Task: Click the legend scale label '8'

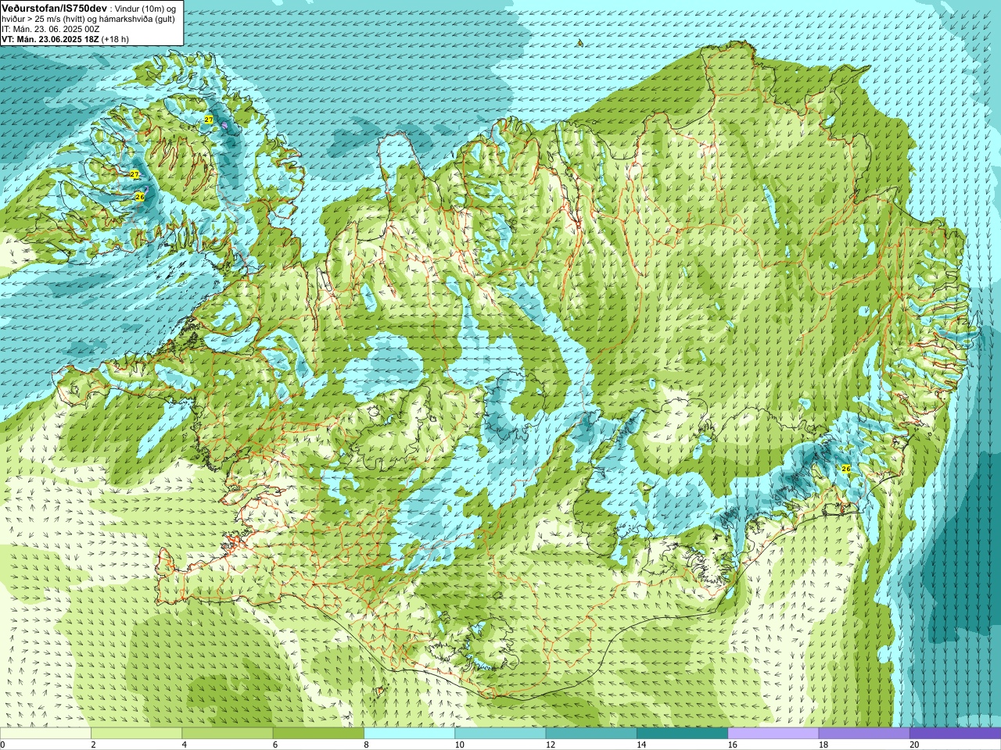Action: click(x=366, y=745)
